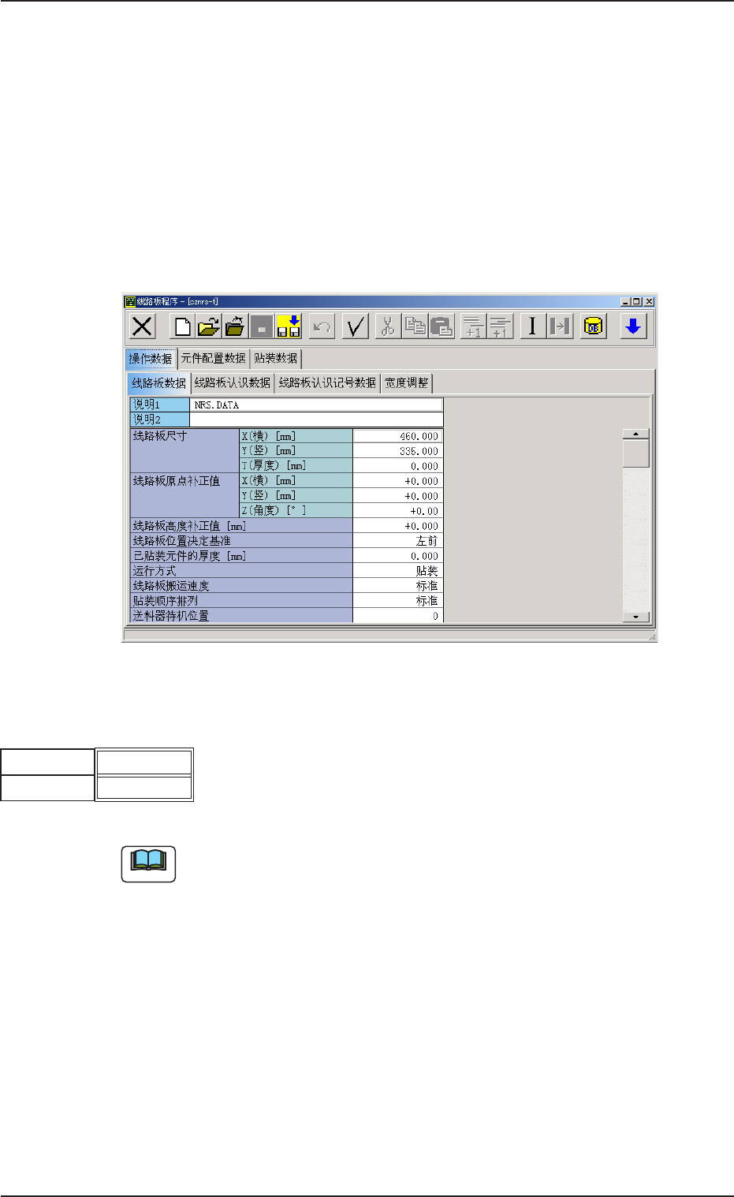
Task: Click the yellow save-as icon with blue arrow
Action: click(289, 326)
